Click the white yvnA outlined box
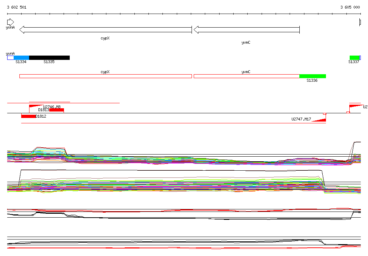Viewport: 368px width, 256px height. (x=10, y=58)
